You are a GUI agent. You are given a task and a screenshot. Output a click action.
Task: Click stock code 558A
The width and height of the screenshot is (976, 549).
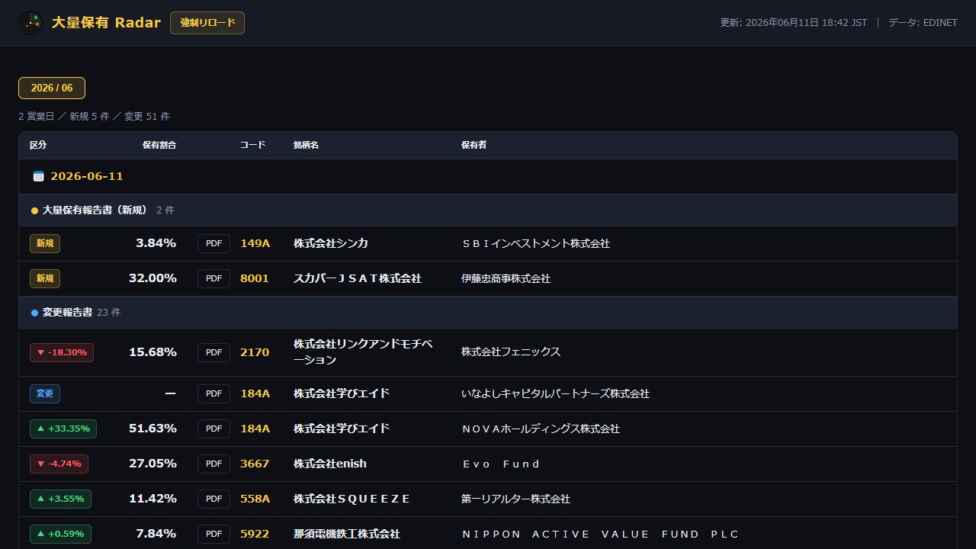coord(255,499)
